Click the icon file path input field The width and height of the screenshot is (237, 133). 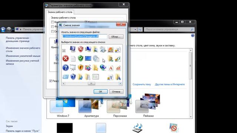(x=84, y=37)
